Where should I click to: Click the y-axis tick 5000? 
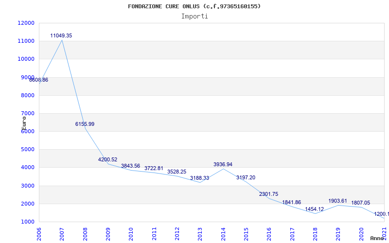[27, 150]
